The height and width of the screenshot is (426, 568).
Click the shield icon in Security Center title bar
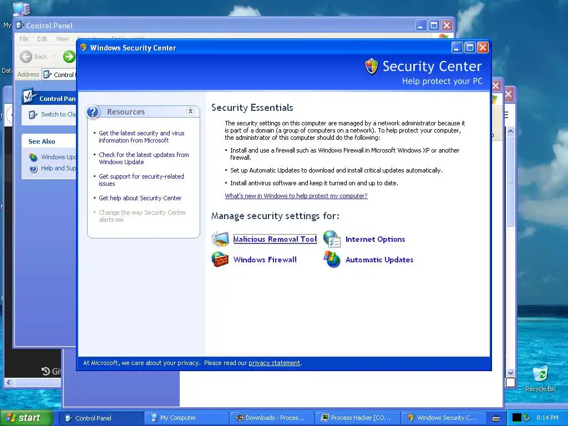pos(83,48)
